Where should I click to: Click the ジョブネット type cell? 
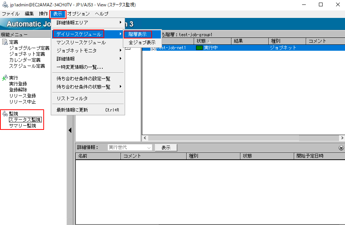coord(283,48)
